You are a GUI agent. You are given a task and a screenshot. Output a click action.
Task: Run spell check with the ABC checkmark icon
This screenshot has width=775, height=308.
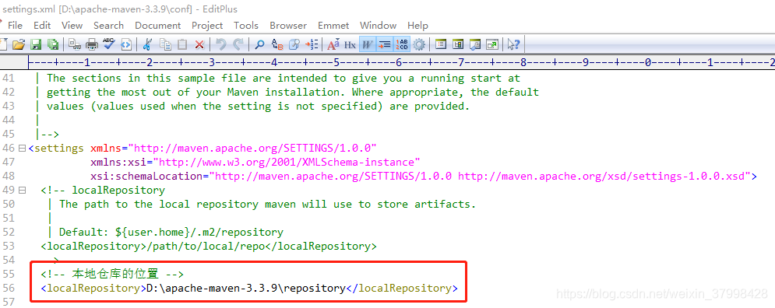point(109,44)
